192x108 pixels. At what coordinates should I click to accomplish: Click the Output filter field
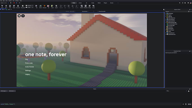[176, 91]
